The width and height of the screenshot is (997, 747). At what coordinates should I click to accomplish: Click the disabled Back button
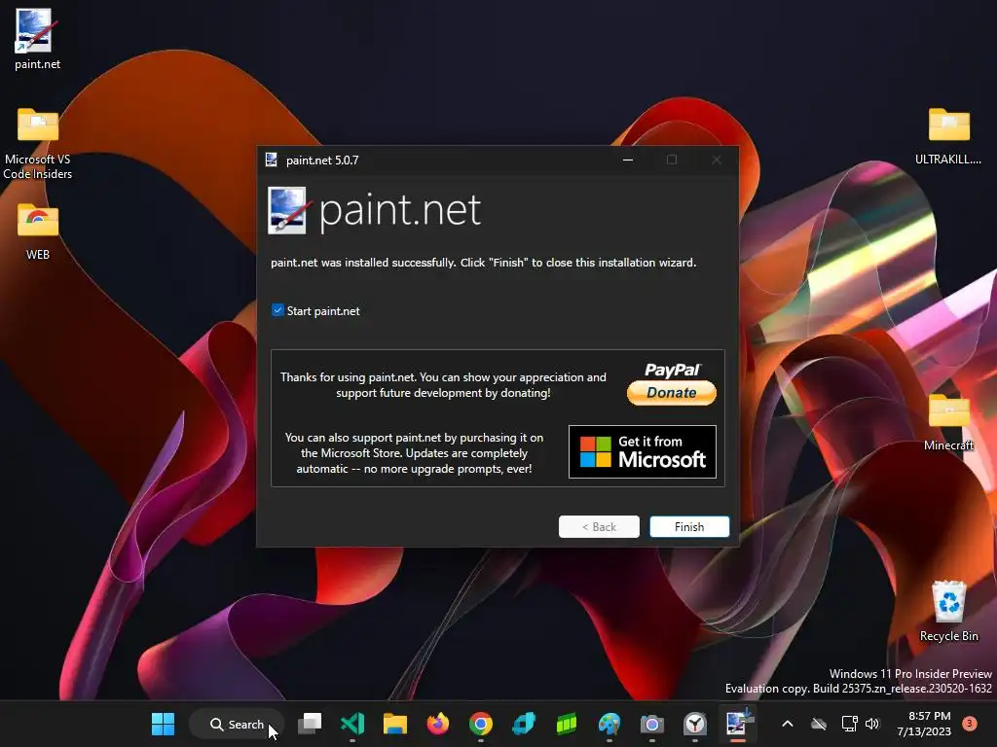599,526
